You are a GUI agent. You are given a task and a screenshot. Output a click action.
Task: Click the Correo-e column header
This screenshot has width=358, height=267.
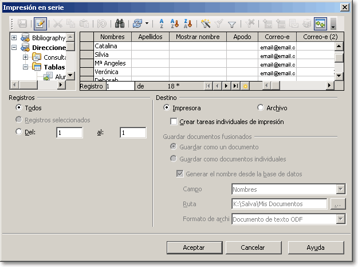(277, 37)
